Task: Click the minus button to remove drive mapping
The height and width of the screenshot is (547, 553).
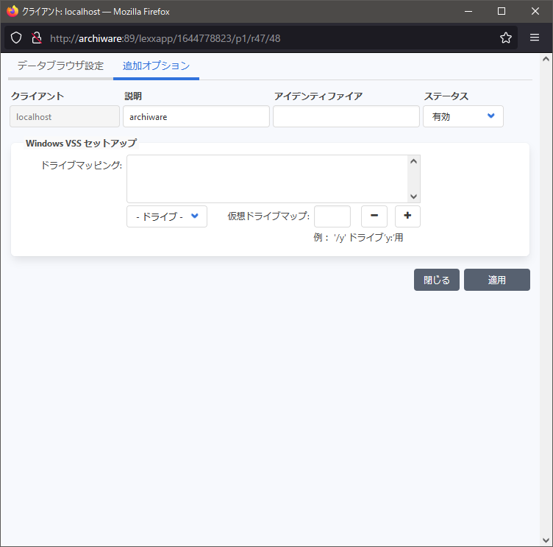Action: (x=374, y=216)
